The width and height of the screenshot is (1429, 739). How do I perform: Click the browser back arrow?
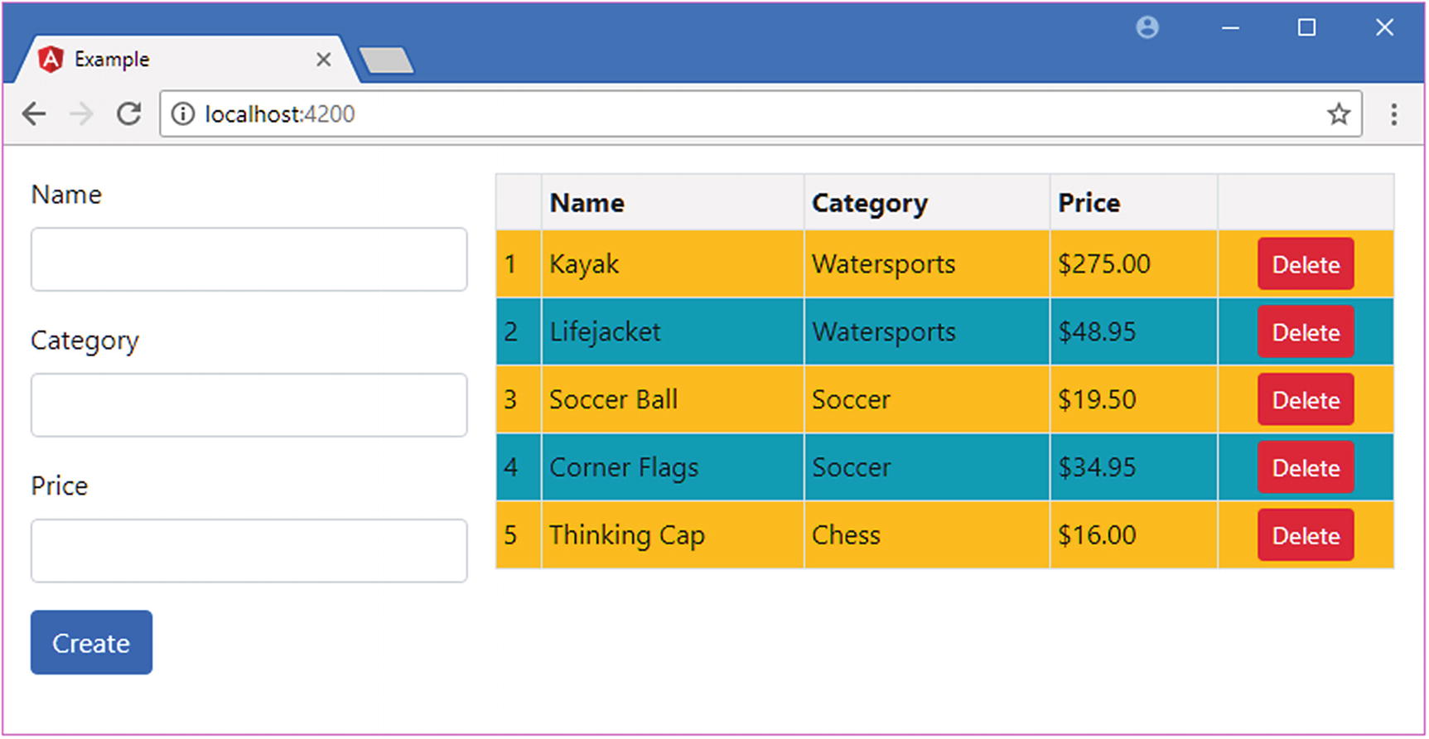coord(34,114)
